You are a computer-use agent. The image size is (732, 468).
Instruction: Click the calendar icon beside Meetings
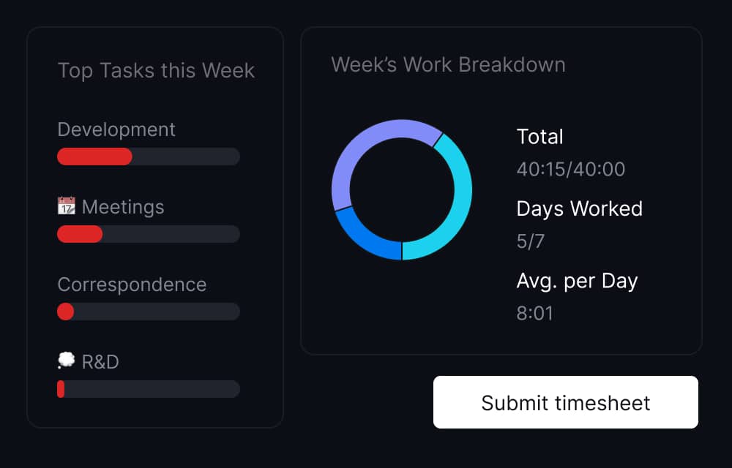[x=67, y=207]
